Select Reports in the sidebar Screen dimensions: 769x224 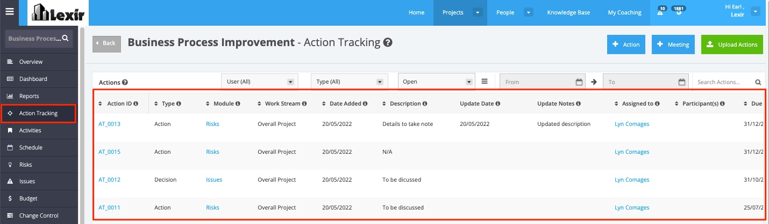[x=39, y=96]
